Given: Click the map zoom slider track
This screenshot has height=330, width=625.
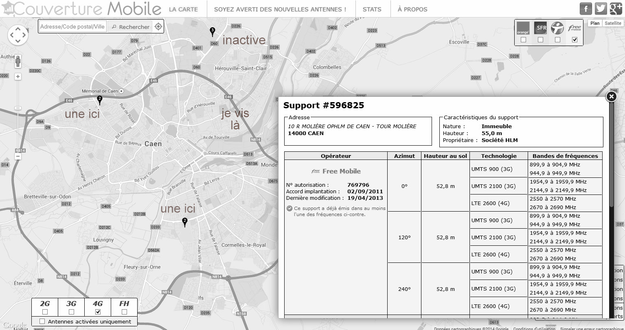Looking at the screenshot, I should 18,116.
